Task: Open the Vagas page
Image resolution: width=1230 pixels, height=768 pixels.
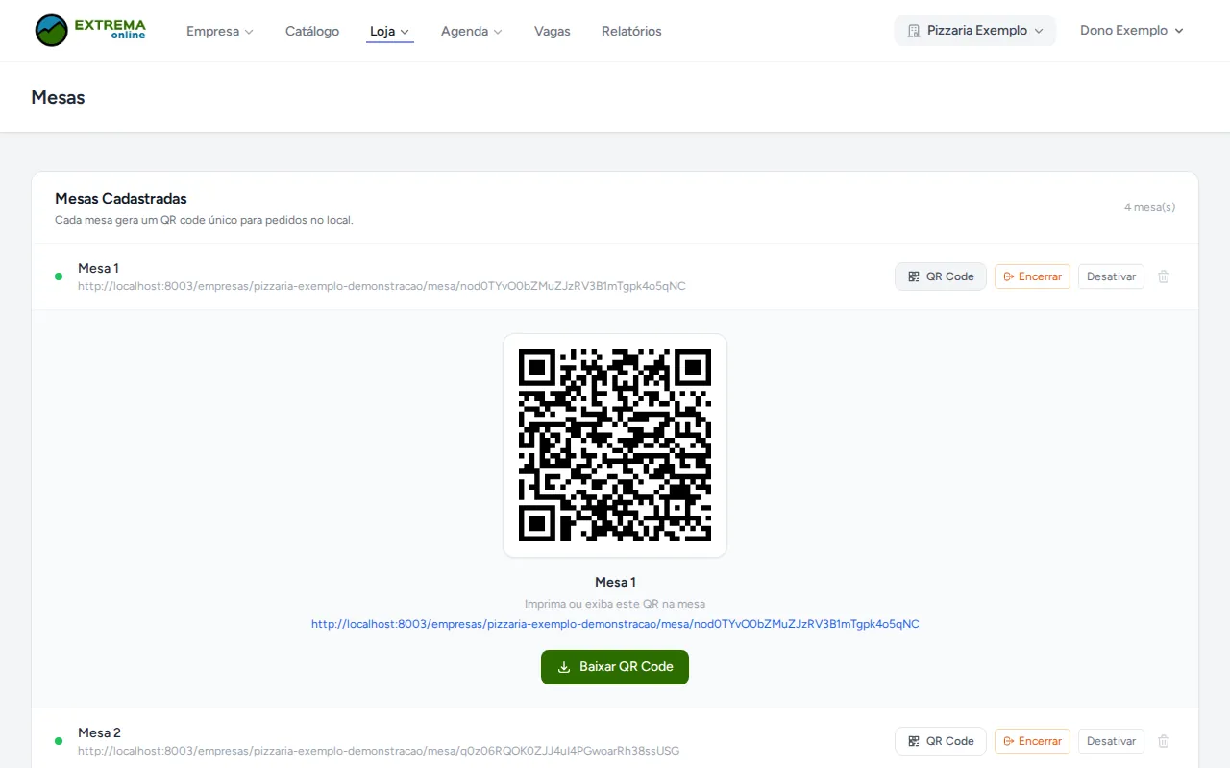Action: pos(553,31)
